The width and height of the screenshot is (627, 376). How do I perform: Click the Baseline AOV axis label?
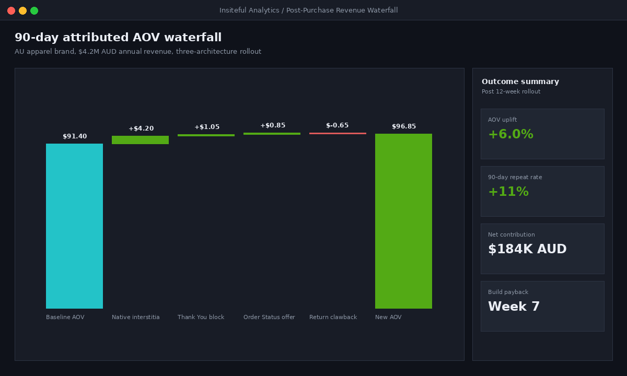pyautogui.click(x=65, y=317)
